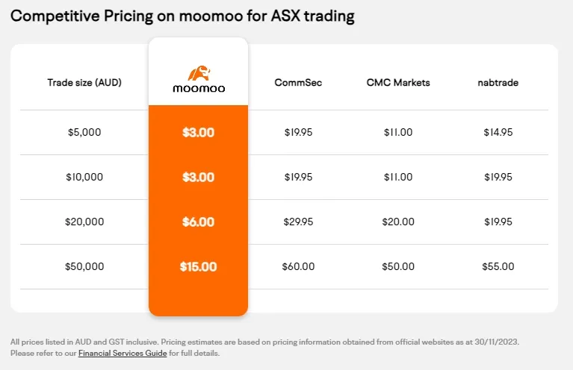This screenshot has height=370, width=573.
Task: Open the Financial Services Guide link
Action: (123, 353)
